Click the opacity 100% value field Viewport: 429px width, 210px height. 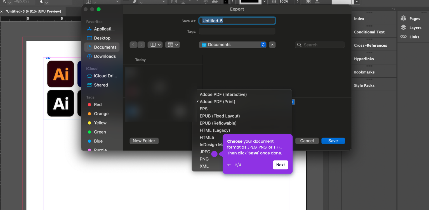point(286,2)
